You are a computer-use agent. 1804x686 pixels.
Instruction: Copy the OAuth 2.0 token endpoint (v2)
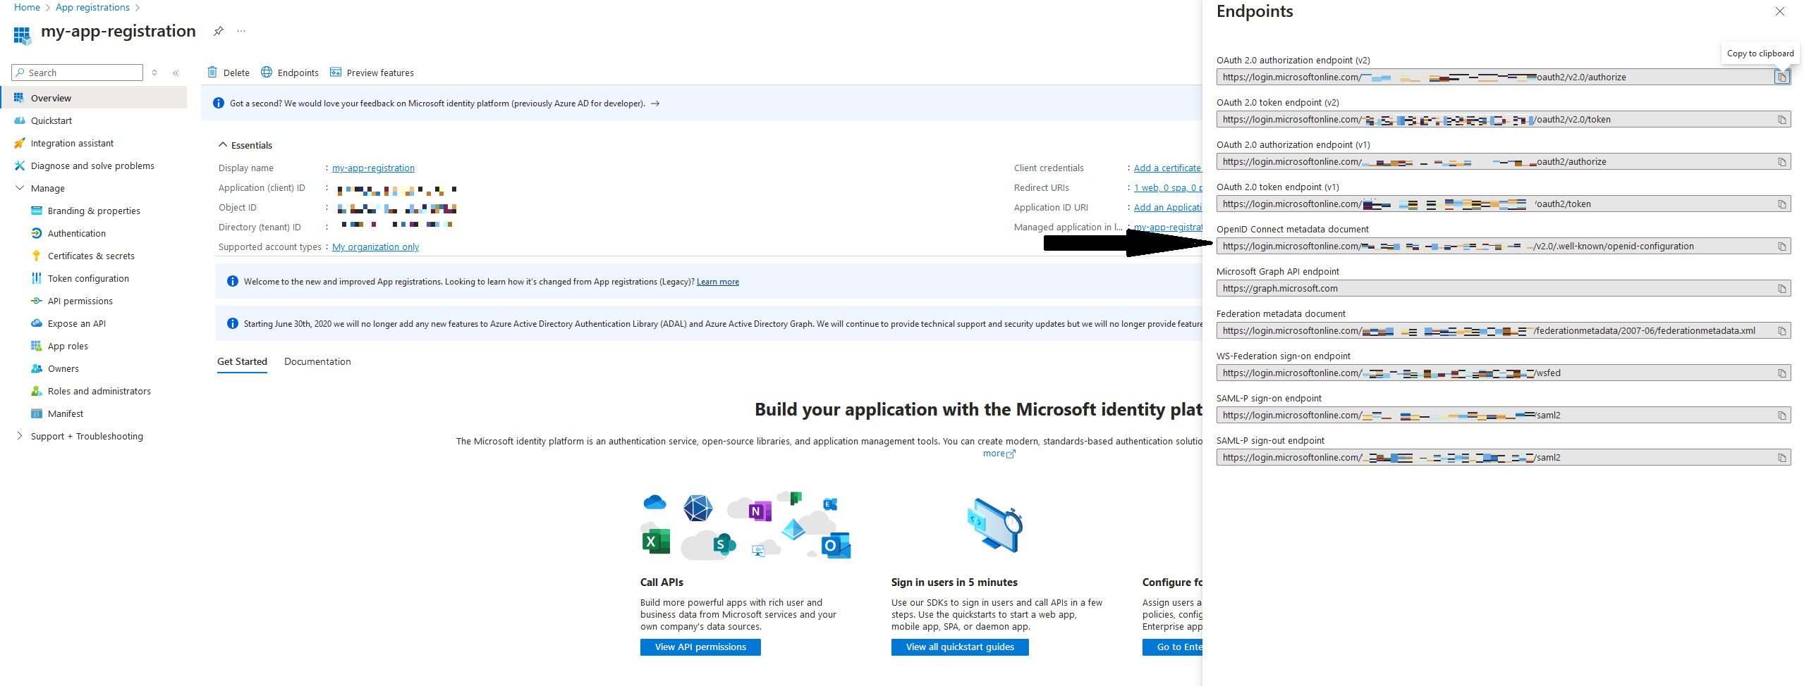1781,120
